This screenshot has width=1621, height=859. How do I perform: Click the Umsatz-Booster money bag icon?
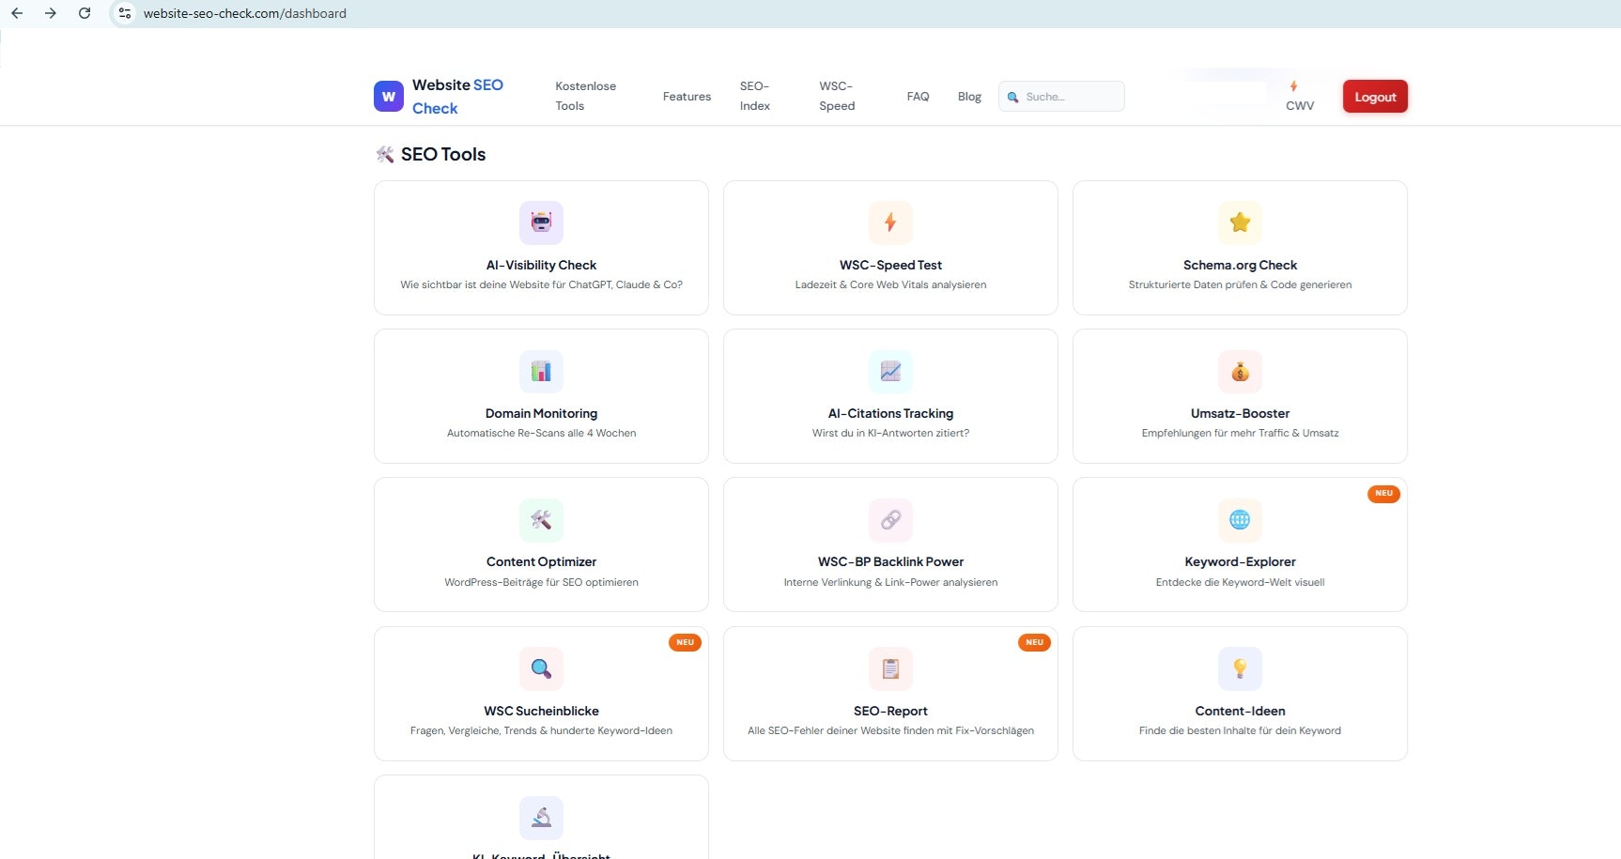(1240, 371)
